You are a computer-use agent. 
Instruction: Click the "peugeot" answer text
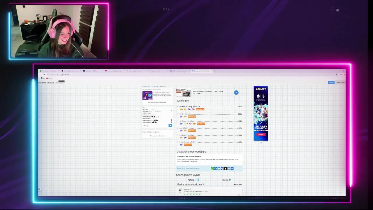click(187, 189)
